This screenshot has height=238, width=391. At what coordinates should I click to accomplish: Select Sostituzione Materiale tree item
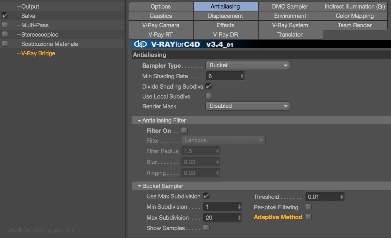click(x=50, y=44)
